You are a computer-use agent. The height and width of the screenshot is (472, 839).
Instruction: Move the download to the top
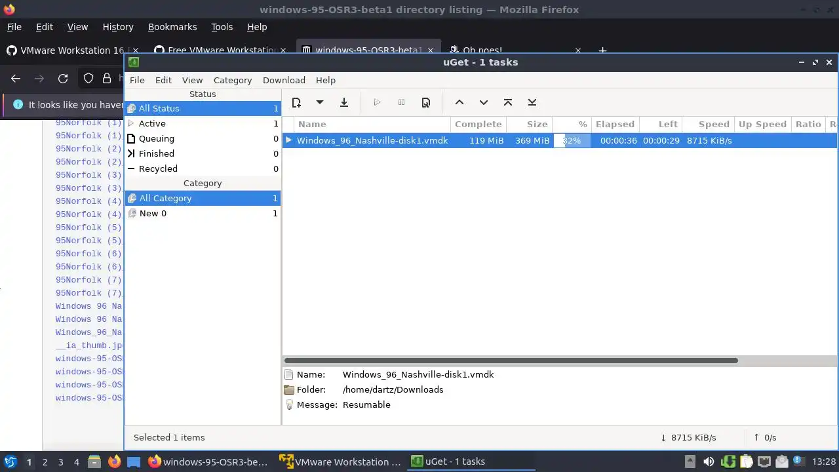pos(508,102)
